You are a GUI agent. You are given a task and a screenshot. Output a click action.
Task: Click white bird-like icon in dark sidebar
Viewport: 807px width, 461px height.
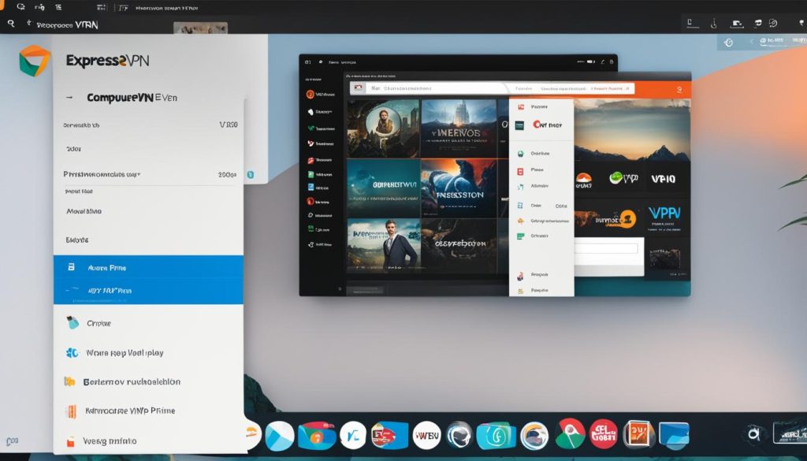pos(311,111)
